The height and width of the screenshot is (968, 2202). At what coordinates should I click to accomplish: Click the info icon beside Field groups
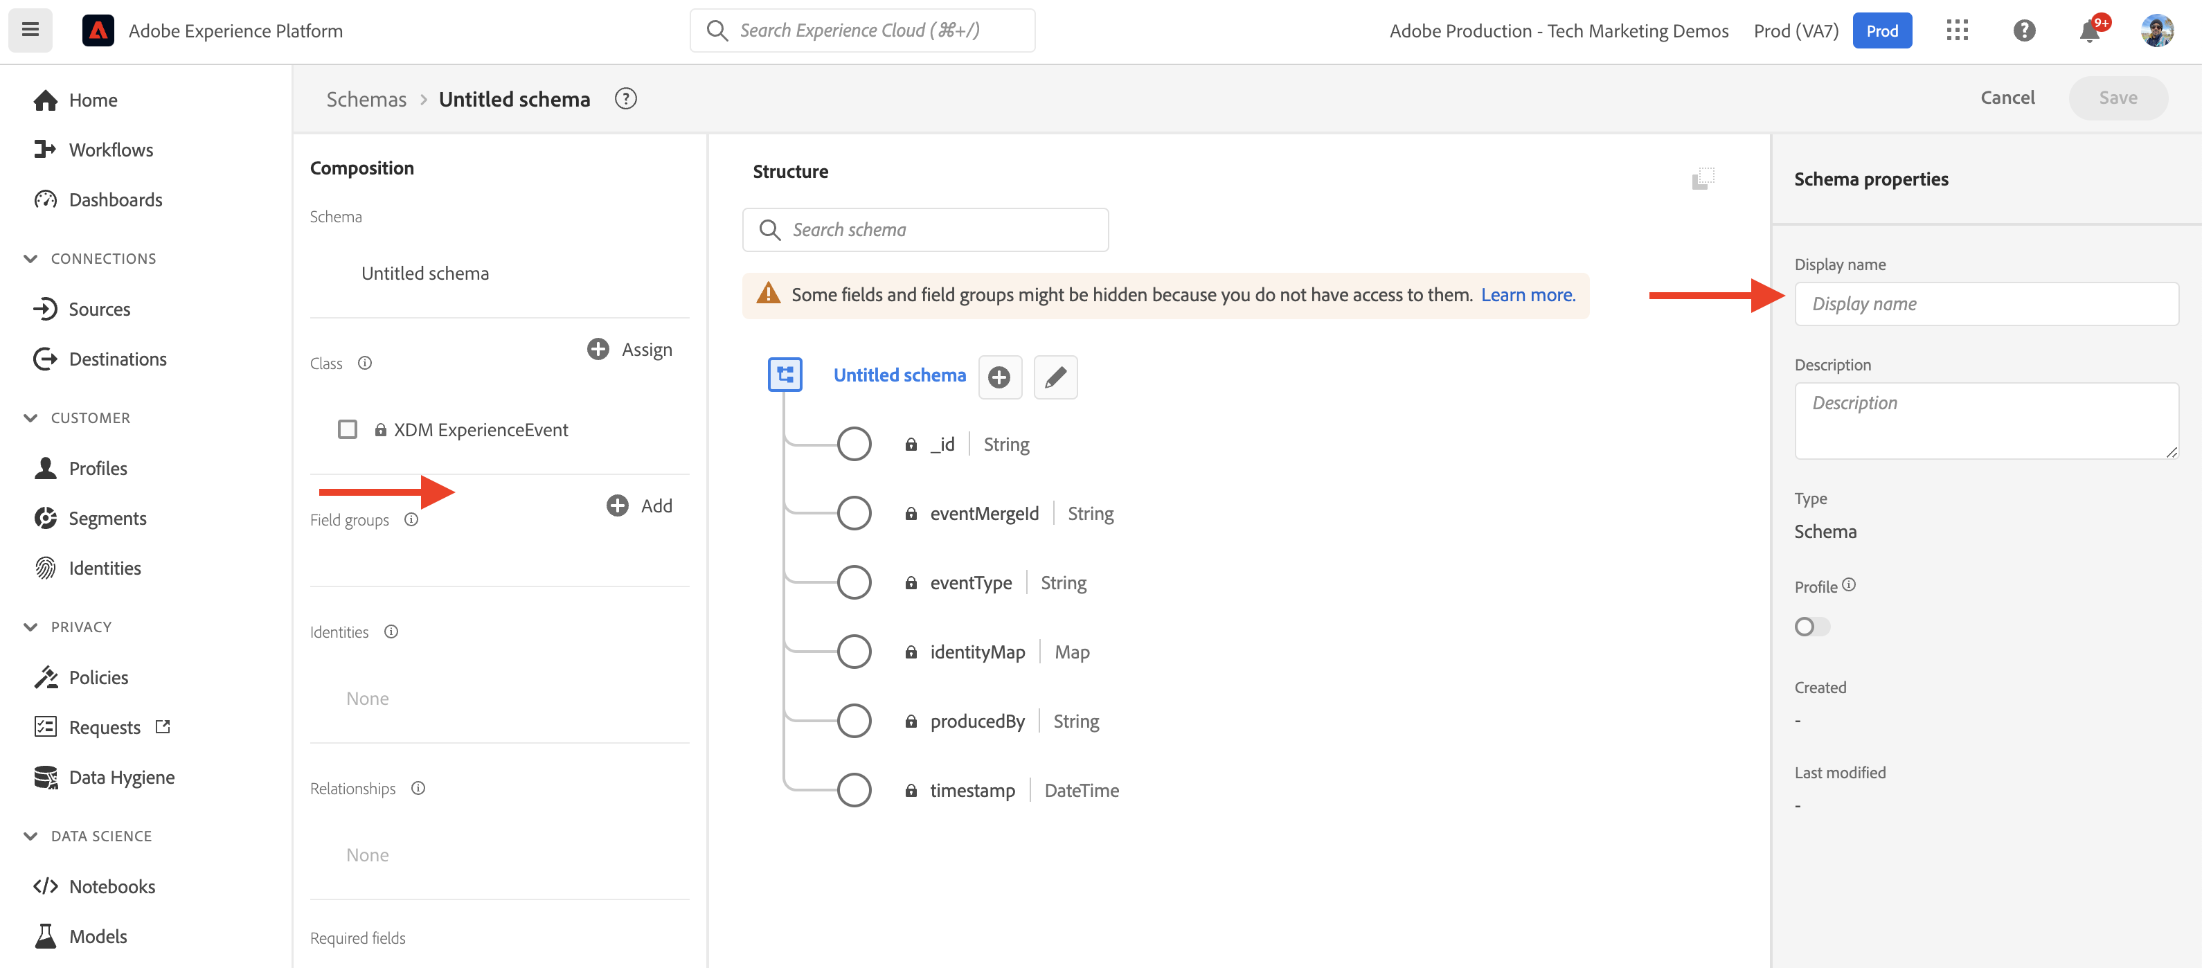[x=411, y=520]
